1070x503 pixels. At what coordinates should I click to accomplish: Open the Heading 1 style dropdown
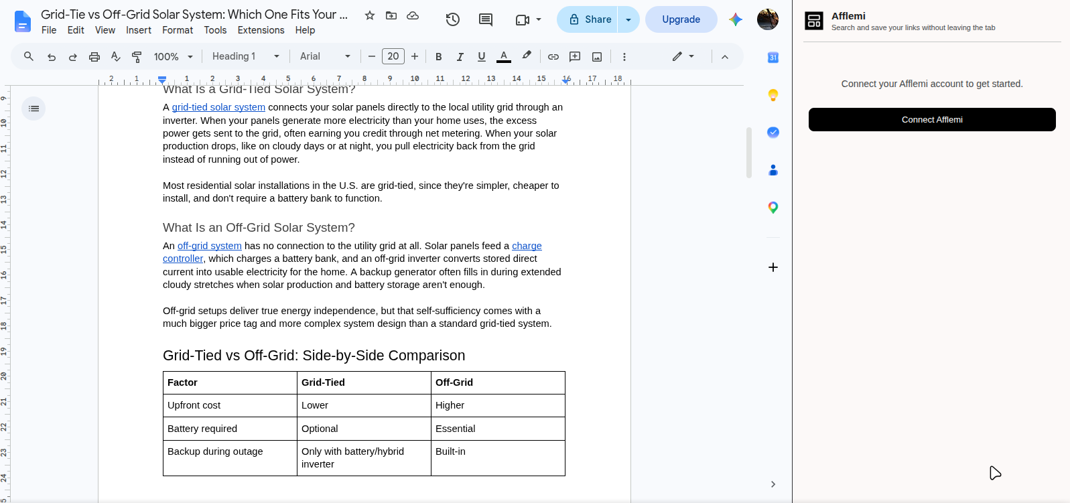246,56
